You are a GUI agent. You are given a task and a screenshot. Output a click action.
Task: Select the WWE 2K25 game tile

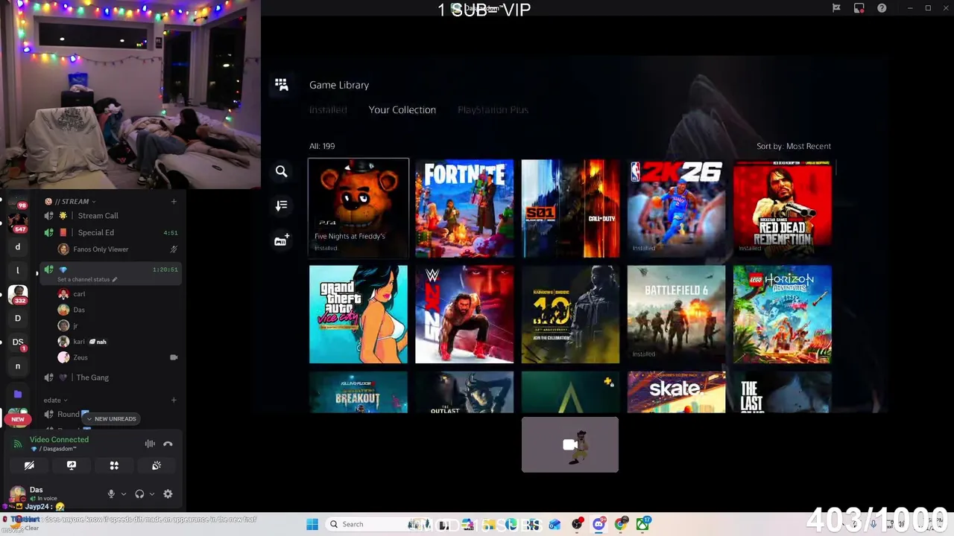(x=464, y=314)
